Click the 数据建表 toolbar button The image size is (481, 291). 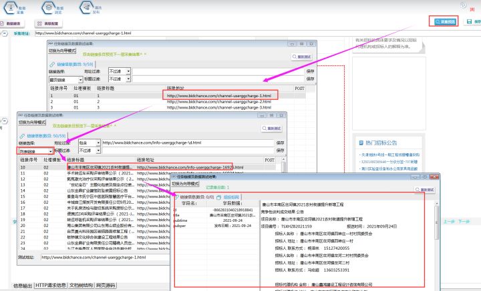[x=12, y=23]
